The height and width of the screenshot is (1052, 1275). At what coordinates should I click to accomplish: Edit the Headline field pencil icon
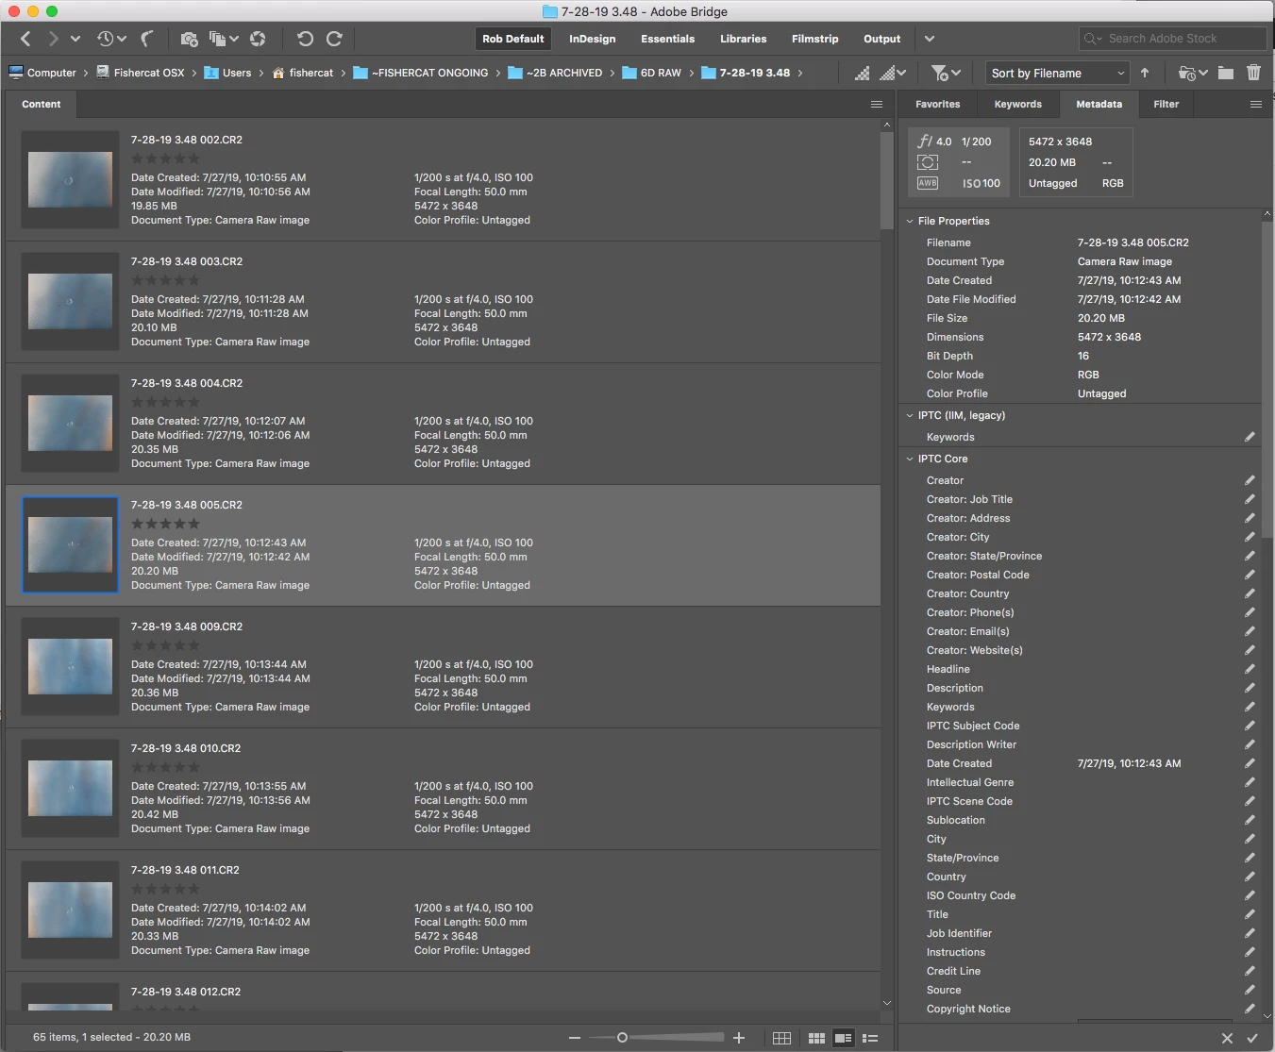(x=1250, y=669)
